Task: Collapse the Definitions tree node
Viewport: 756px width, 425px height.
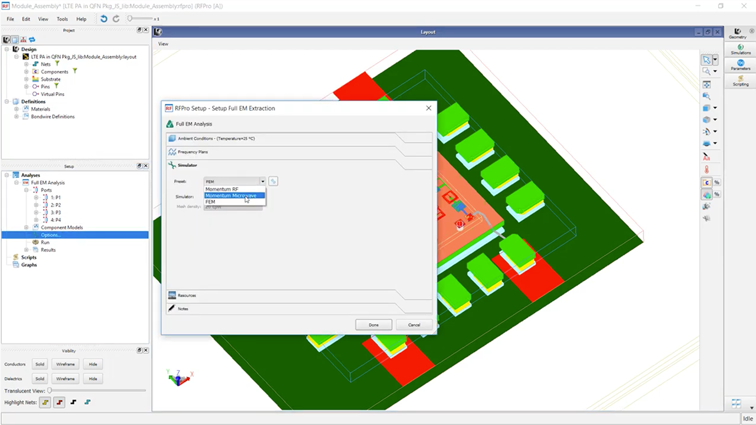Action: [5, 102]
